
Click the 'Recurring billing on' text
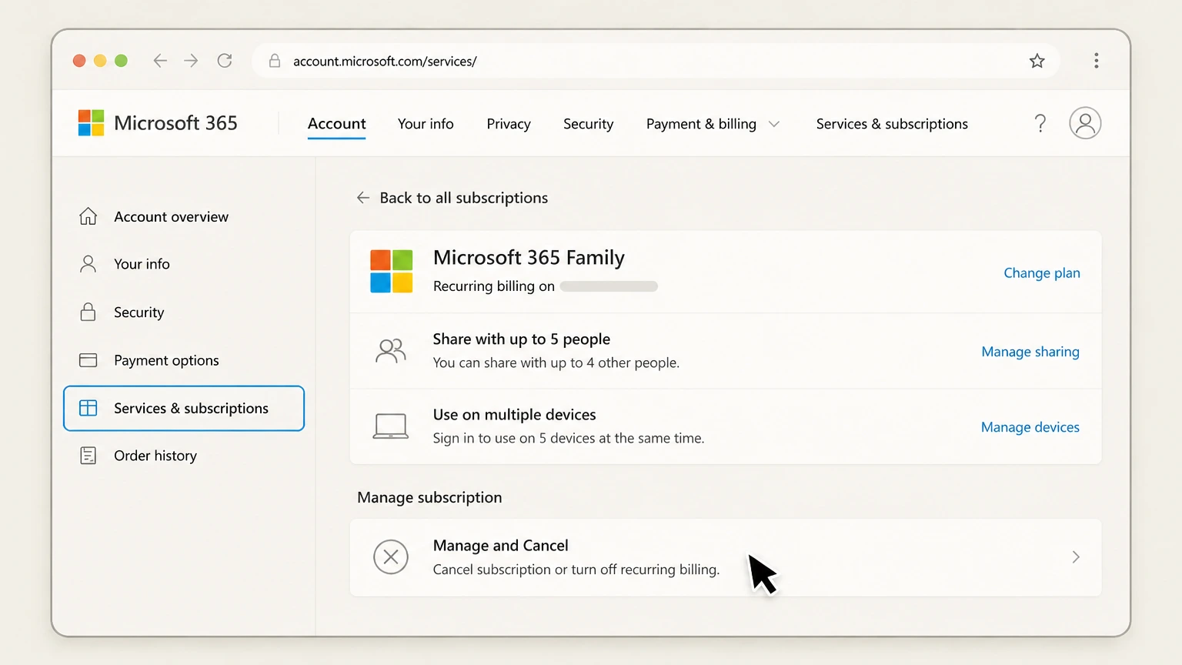(x=494, y=286)
